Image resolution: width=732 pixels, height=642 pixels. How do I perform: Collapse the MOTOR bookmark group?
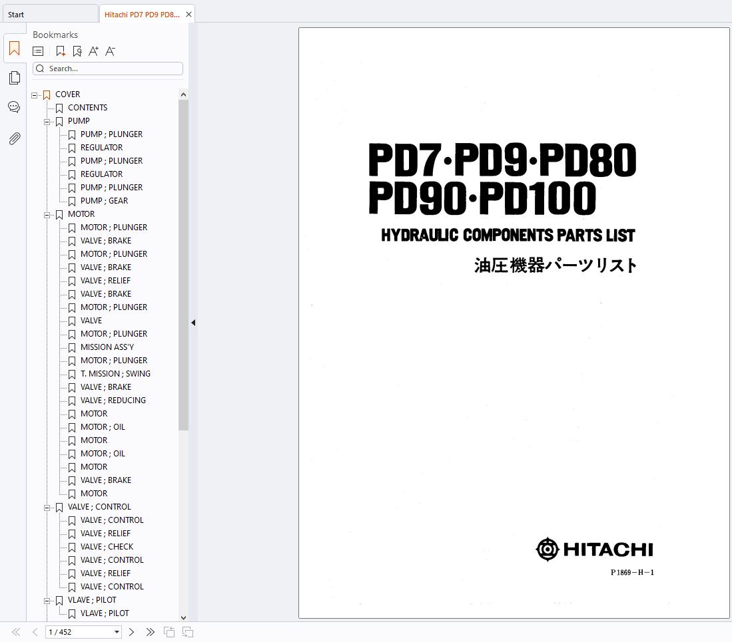click(x=47, y=215)
